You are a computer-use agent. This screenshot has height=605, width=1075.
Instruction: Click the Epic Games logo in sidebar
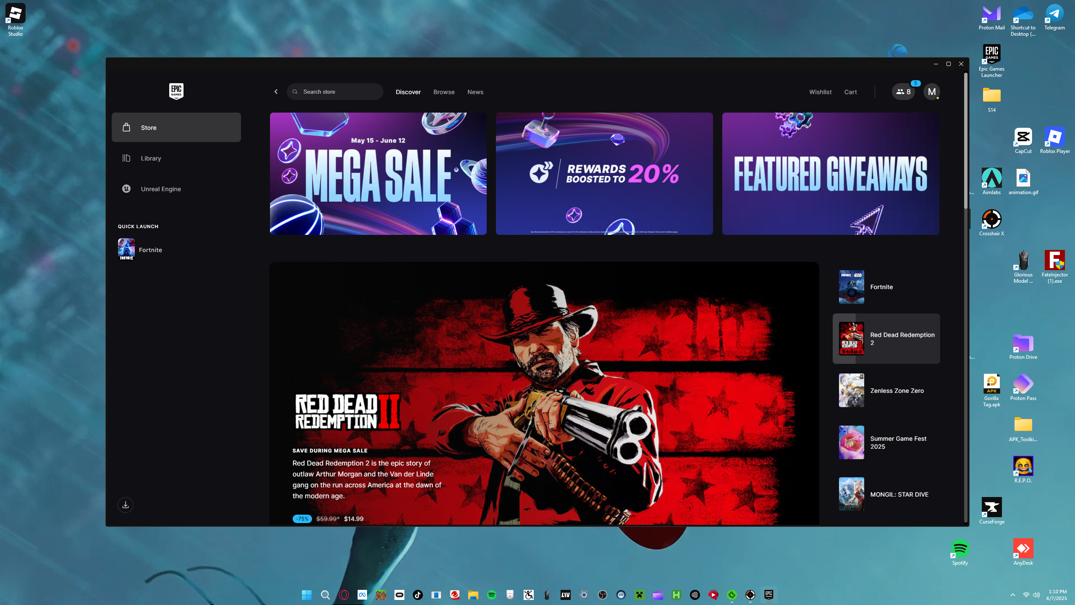coord(176,91)
